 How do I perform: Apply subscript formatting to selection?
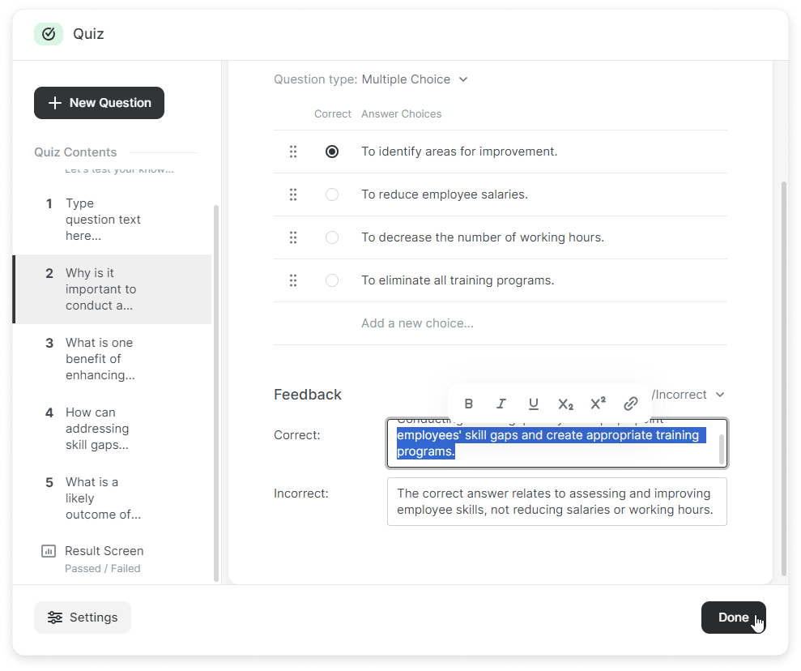click(565, 404)
